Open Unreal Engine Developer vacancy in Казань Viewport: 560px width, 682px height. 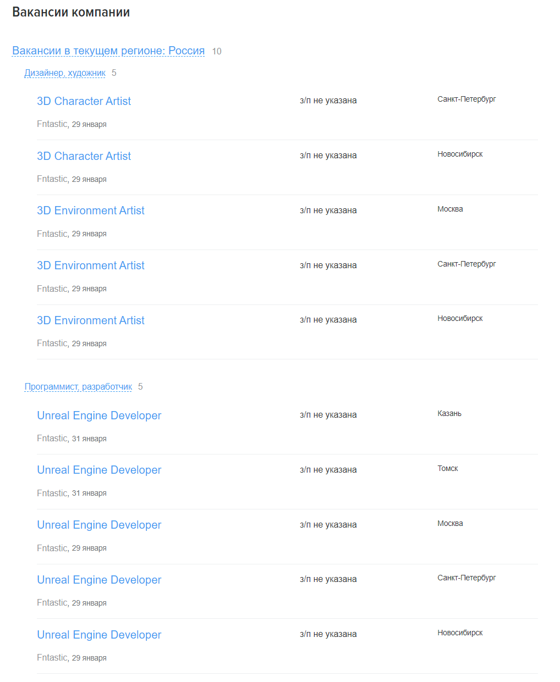click(x=99, y=415)
